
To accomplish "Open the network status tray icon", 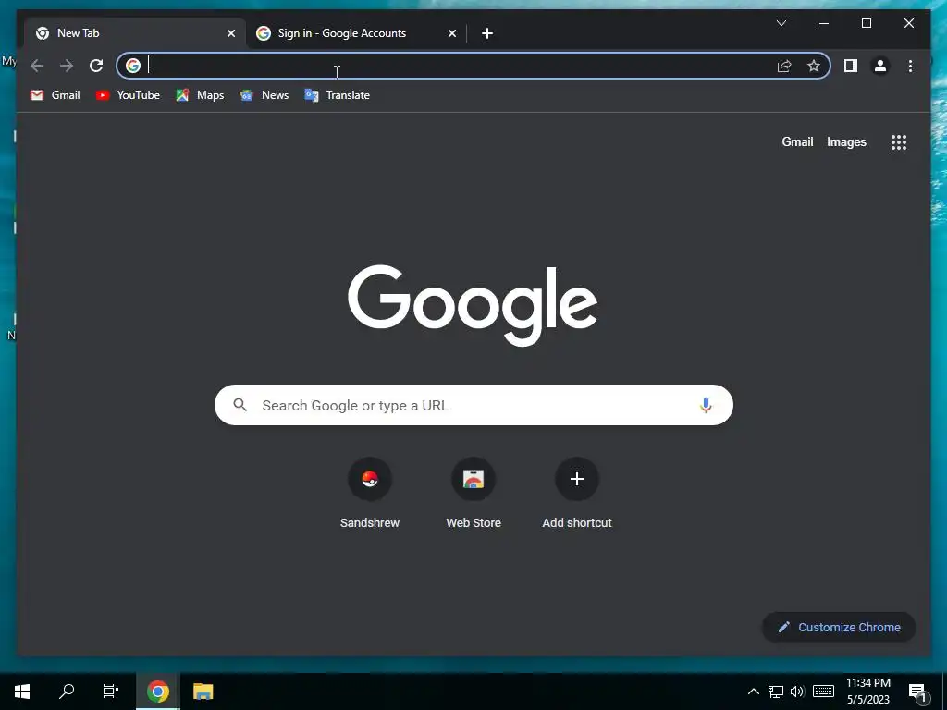I will coord(776,692).
